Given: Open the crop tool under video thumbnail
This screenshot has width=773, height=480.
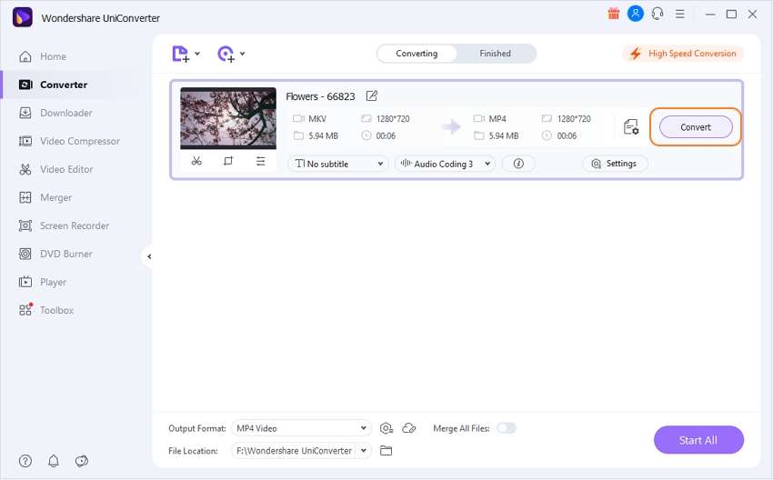Looking at the screenshot, I should (x=228, y=161).
